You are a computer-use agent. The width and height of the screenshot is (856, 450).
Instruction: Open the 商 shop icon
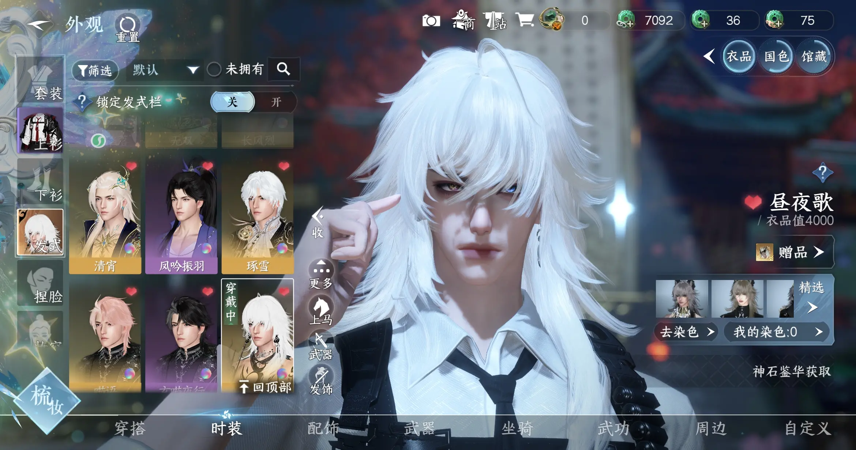(463, 20)
